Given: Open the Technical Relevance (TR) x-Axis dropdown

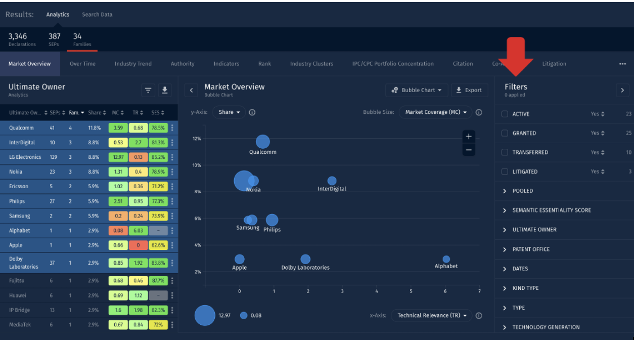Looking at the screenshot, I should point(431,316).
